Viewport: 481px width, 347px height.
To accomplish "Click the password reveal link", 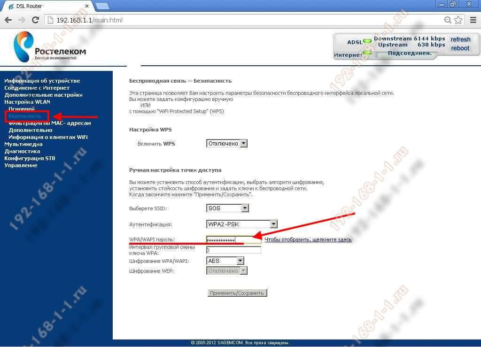I will [x=308, y=239].
